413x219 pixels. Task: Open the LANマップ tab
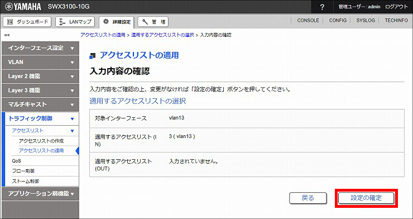tap(75, 22)
